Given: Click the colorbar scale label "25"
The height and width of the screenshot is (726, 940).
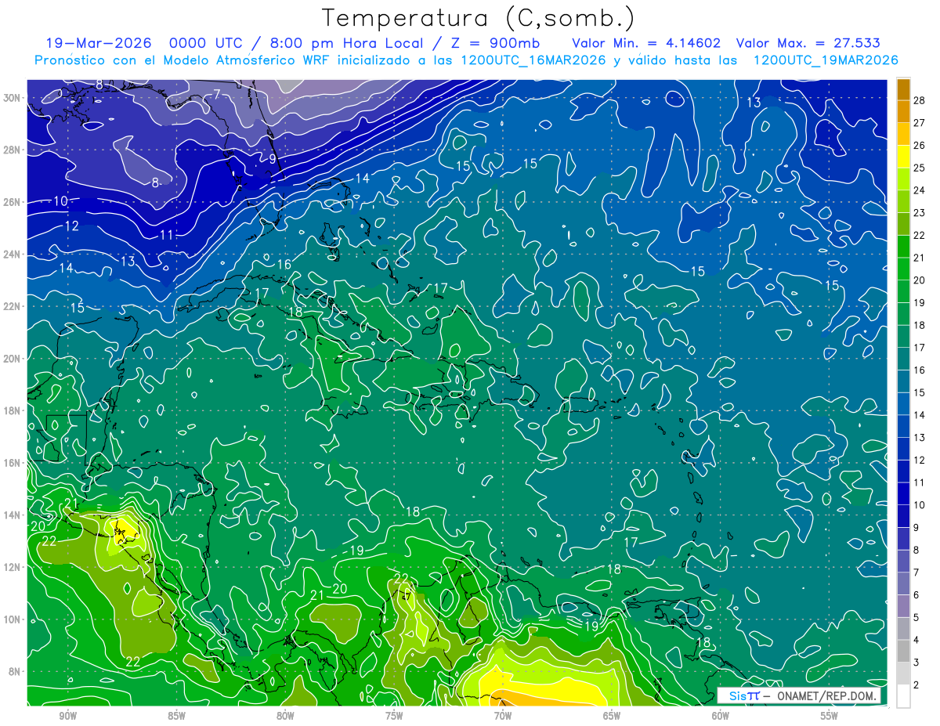Looking at the screenshot, I should click(919, 168).
